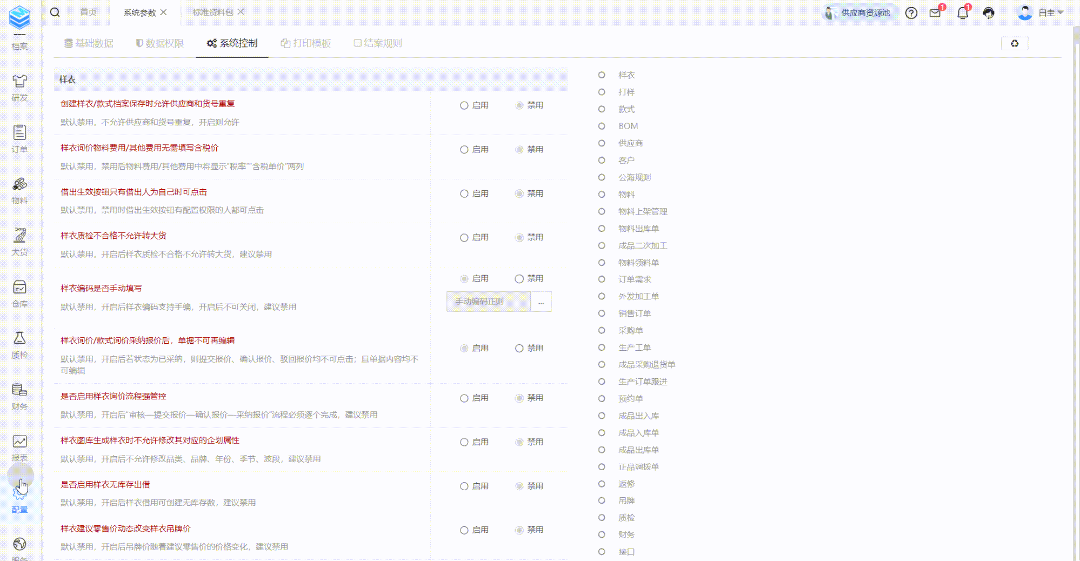The width and height of the screenshot is (1080, 561).
Task: Select 禁用 for 样衣编码是否手动填写
Action: [x=519, y=279]
